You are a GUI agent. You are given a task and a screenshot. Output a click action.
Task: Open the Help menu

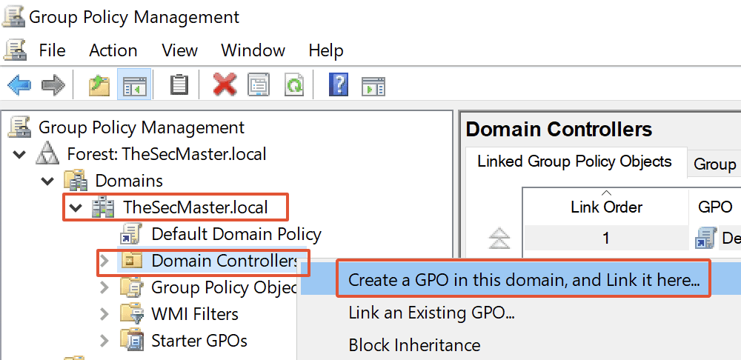[x=326, y=50]
